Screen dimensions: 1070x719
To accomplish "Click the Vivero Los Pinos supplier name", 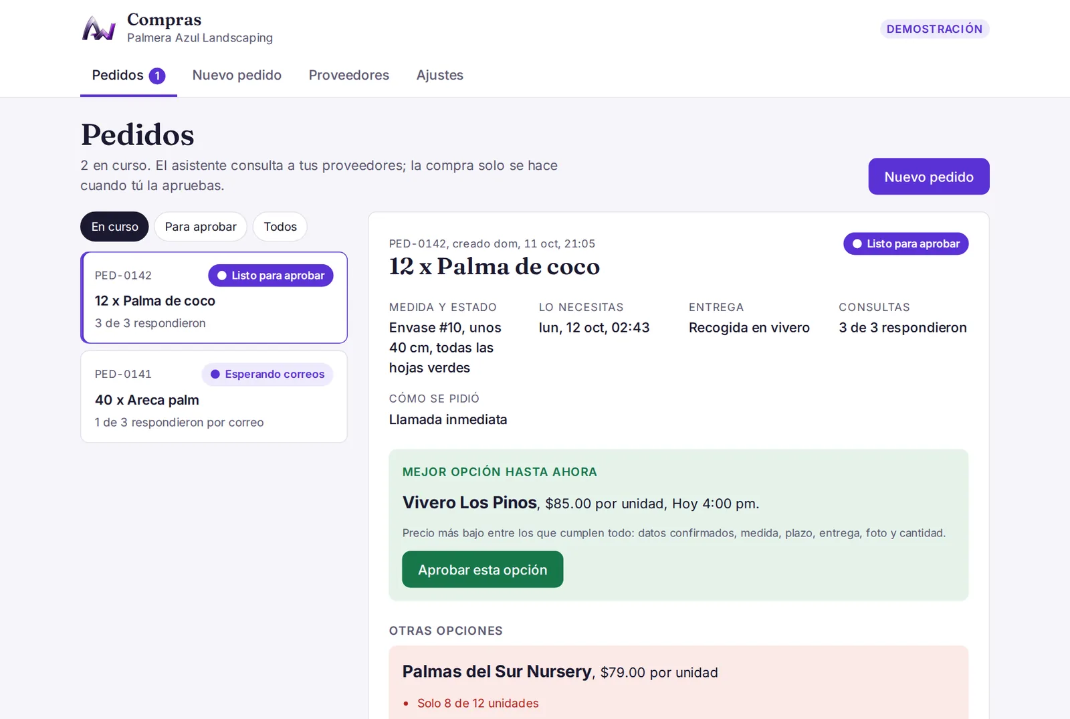I will coord(469,502).
